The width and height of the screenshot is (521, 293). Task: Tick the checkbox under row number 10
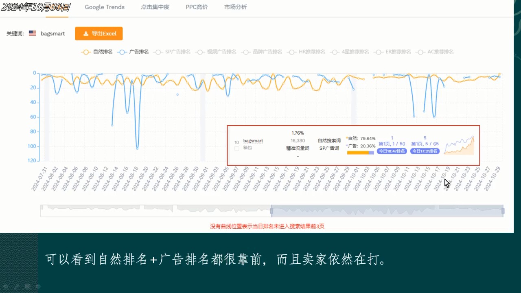click(x=237, y=149)
